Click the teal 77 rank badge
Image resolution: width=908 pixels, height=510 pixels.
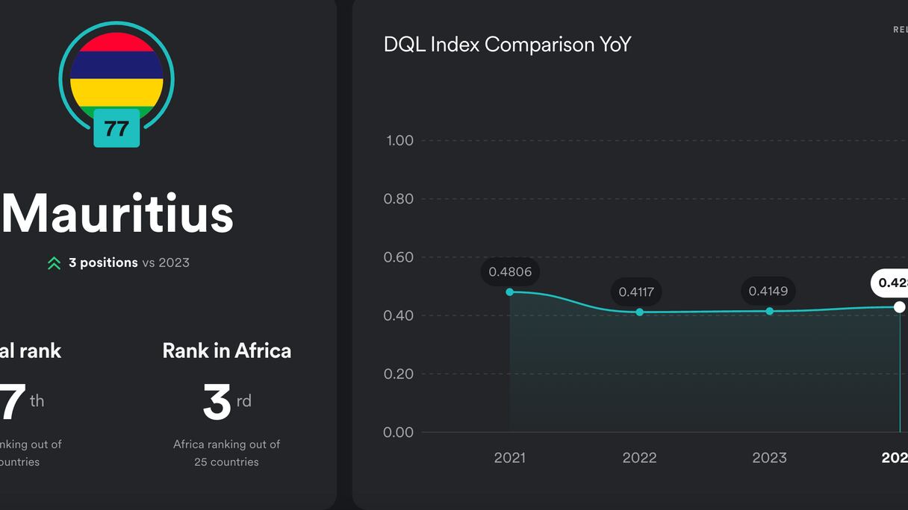pos(116,128)
